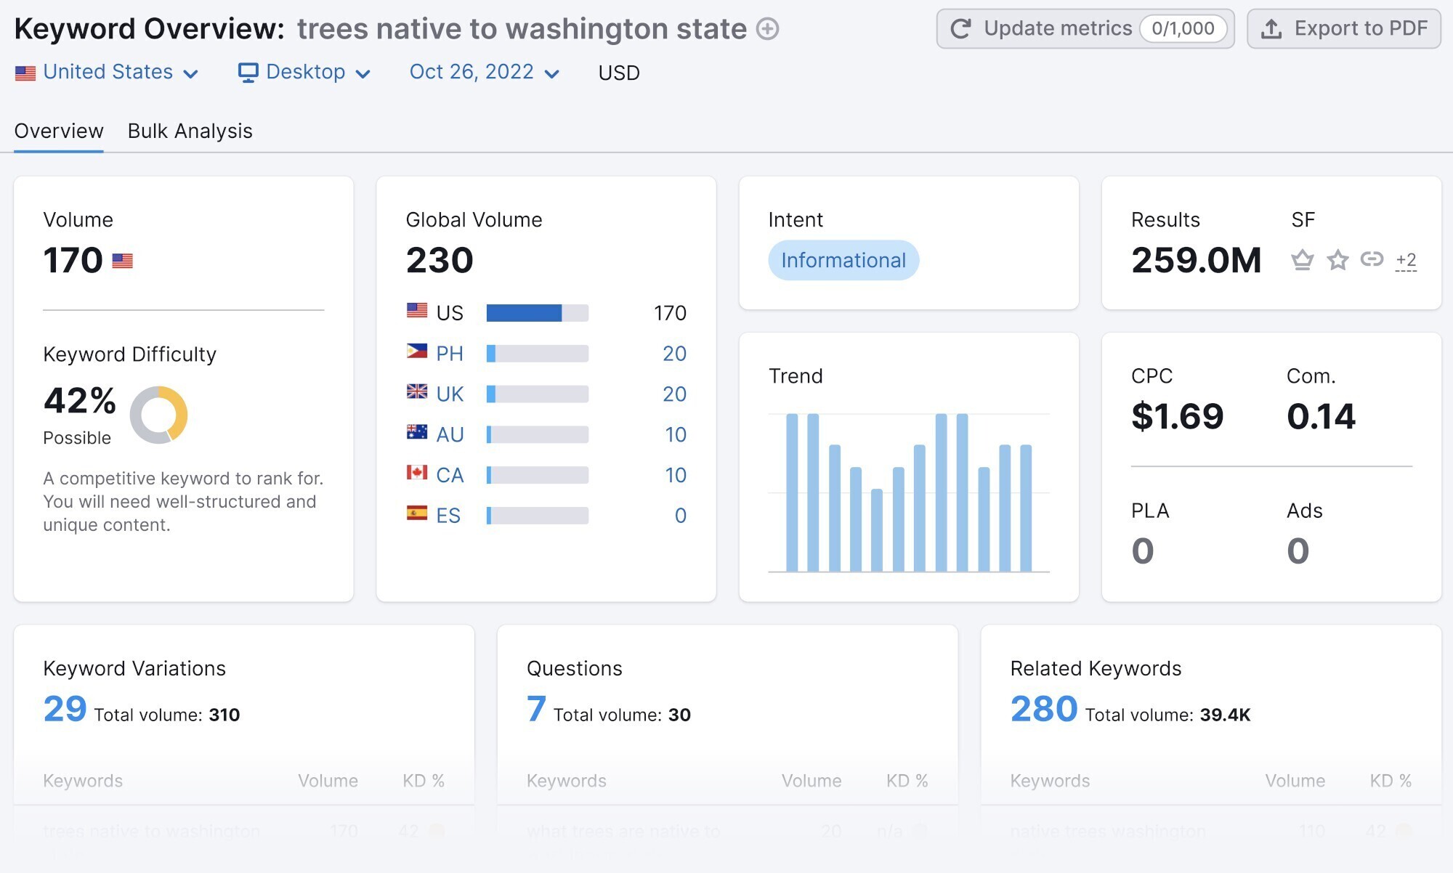The image size is (1453, 873).
Task: Switch to the Bulk Analysis tab
Action: click(x=190, y=131)
